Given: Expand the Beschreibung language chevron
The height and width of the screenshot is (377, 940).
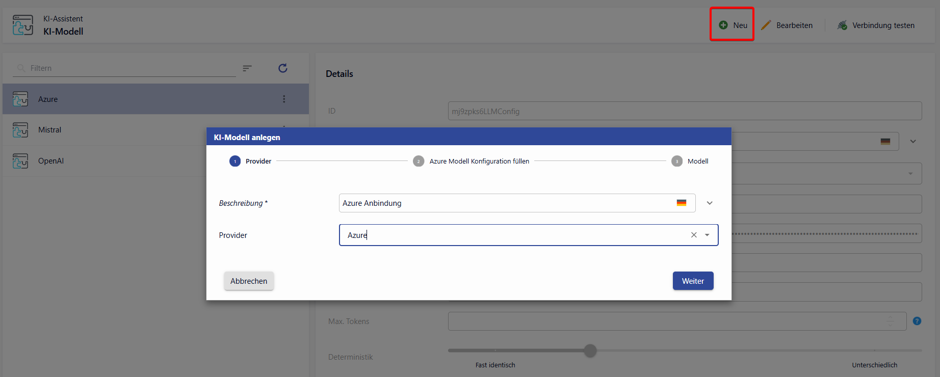Looking at the screenshot, I should tap(710, 203).
